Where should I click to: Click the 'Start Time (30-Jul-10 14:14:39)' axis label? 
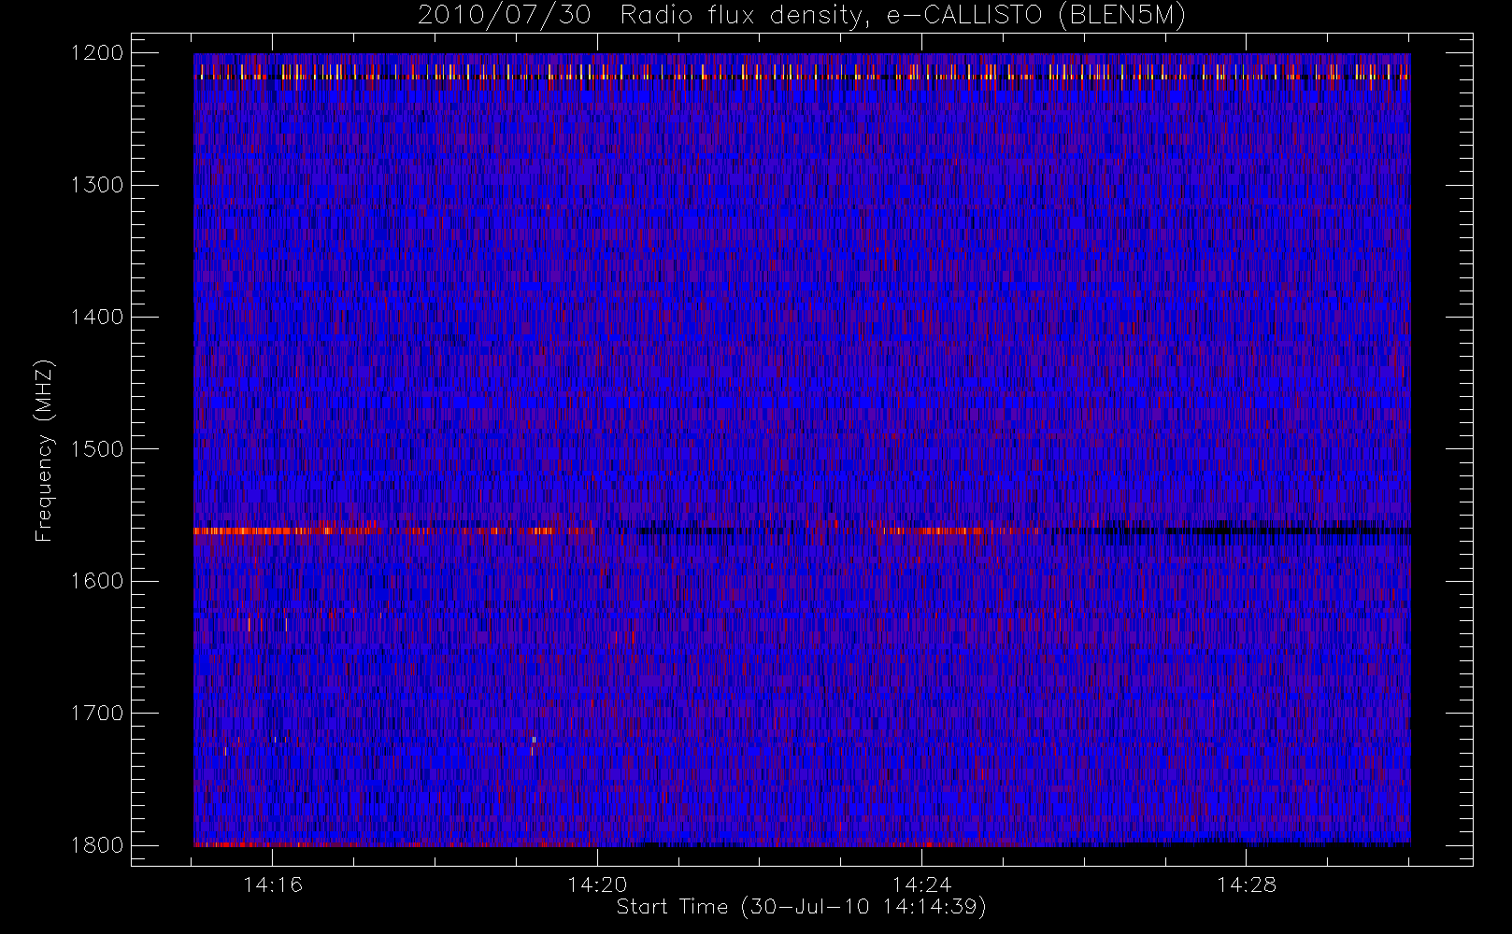tap(802, 907)
